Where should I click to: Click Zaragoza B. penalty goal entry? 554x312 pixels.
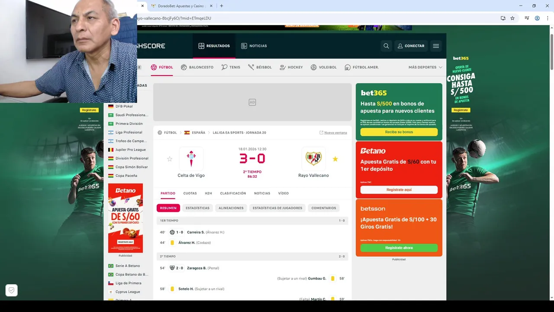(197, 268)
